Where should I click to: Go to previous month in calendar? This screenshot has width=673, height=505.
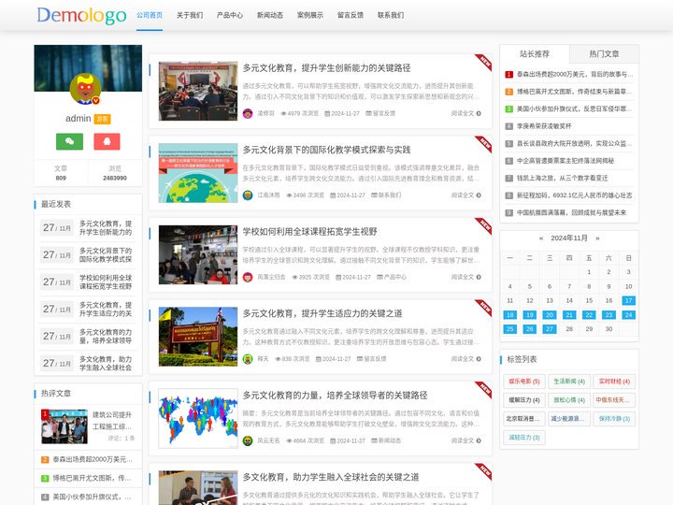(x=541, y=238)
